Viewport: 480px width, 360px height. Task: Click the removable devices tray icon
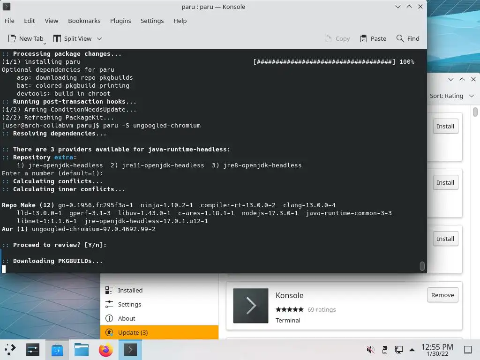385,350
